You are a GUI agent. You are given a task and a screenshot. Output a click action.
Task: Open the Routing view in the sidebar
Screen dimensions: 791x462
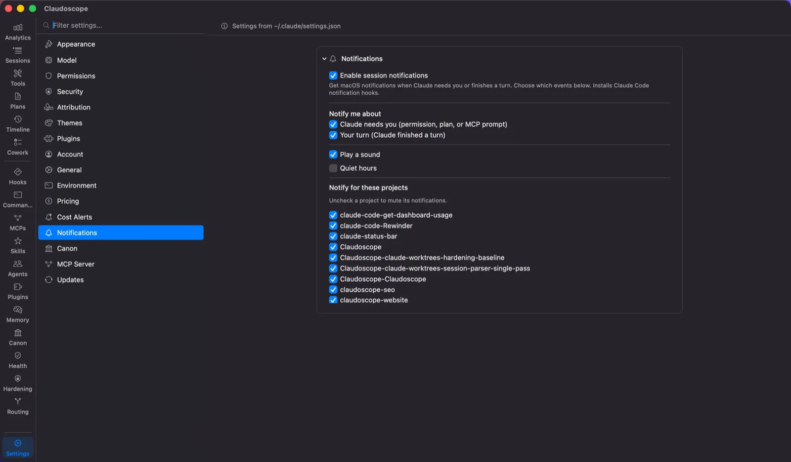(x=18, y=406)
